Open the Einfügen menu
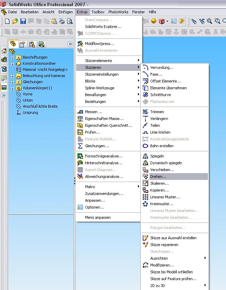226x290 pixels. (x=66, y=12)
